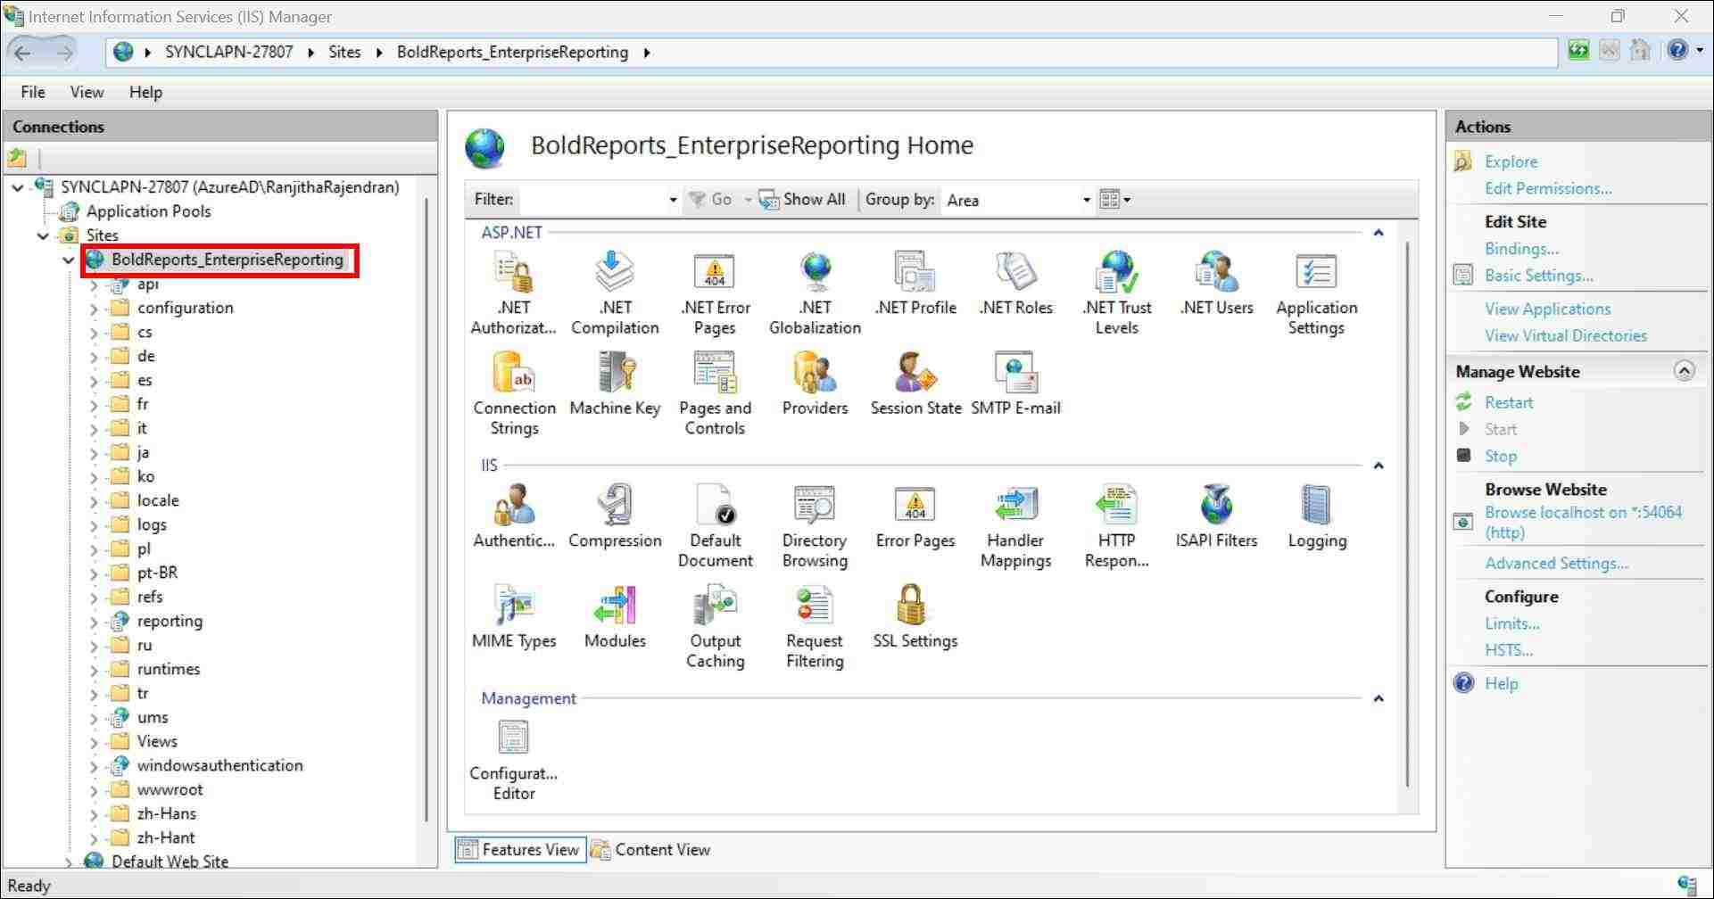1714x899 pixels.
Task: Open the Help menu
Action: pos(145,92)
